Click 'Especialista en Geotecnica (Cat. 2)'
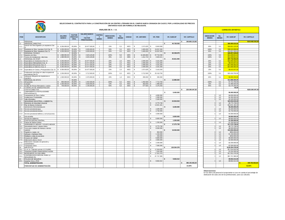The height and width of the screenshot is (220, 285). tap(36, 61)
